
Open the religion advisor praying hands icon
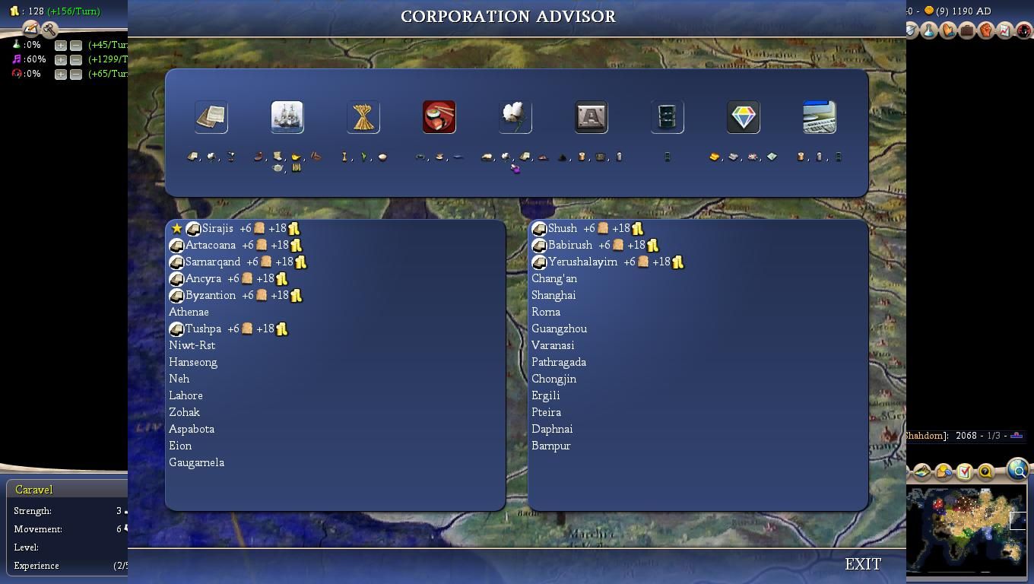tap(948, 30)
